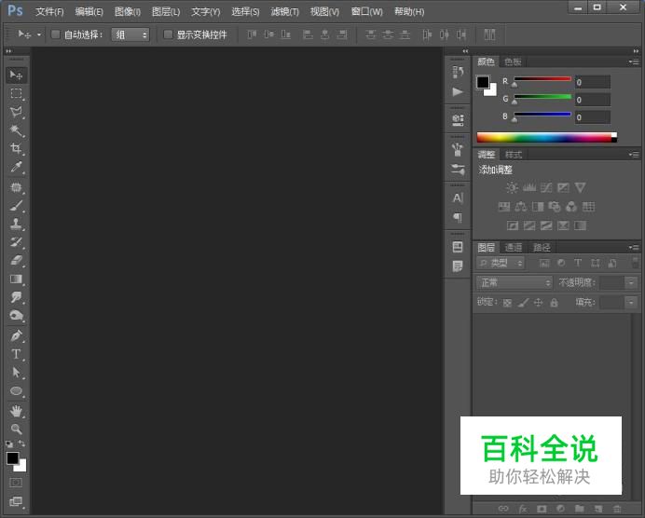Select the Horizontal Type tool
Image resolution: width=645 pixels, height=518 pixels.
[x=16, y=354]
